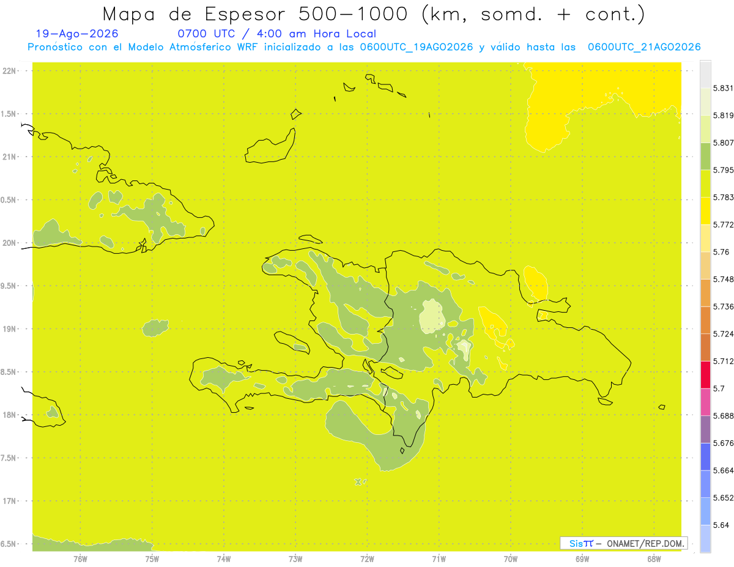Click the longitude label '76W'
This screenshot has width=734, height=567.
point(80,558)
